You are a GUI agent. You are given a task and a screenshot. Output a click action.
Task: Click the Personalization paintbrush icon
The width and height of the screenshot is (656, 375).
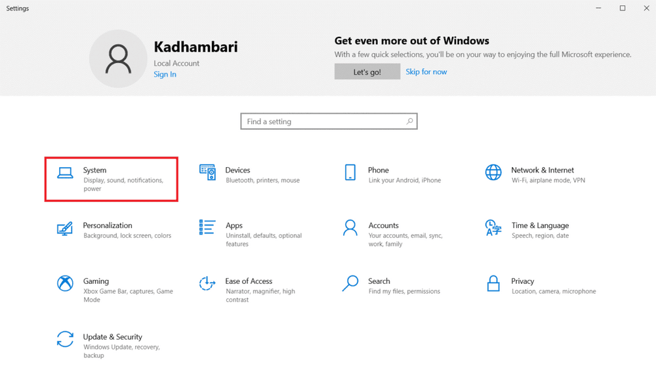(65, 228)
